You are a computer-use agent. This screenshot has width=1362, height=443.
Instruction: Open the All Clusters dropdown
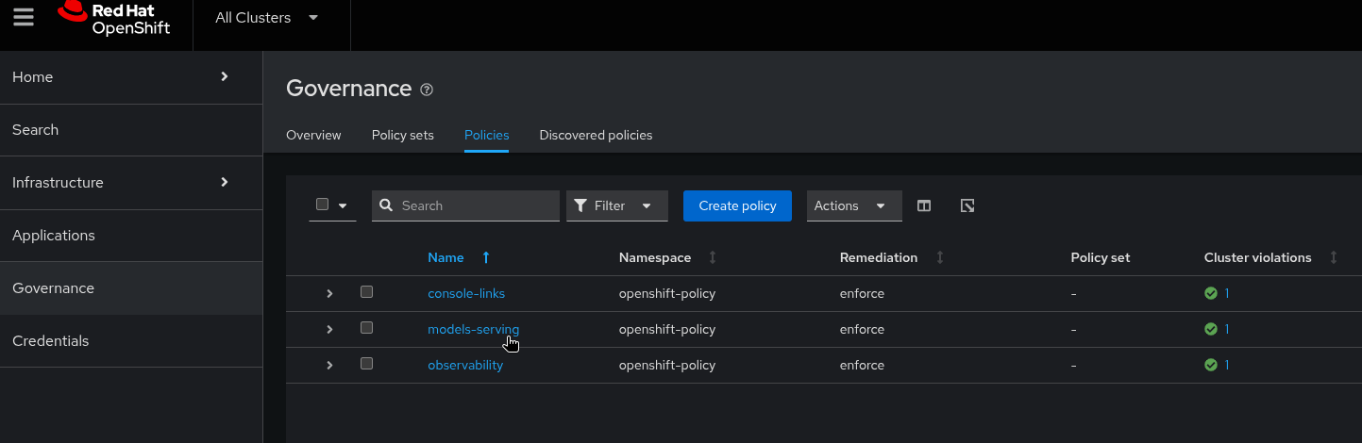click(267, 18)
